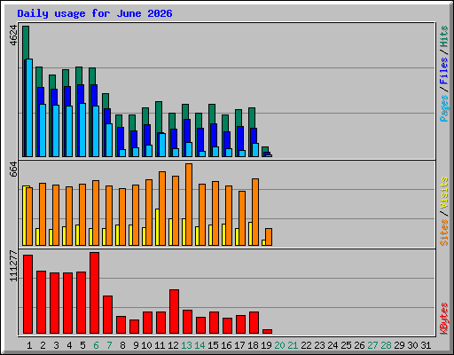
Task: Select the orange Visits bar for day 11
Action: click(162, 209)
